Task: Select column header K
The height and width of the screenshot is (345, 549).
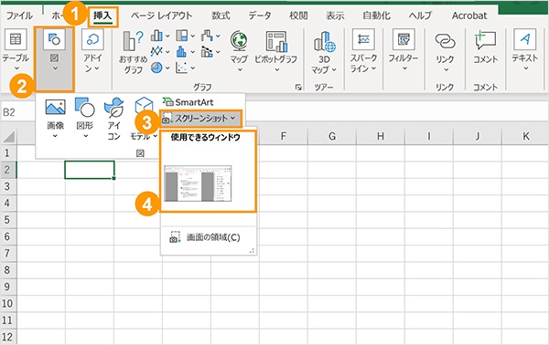Action: point(525,136)
